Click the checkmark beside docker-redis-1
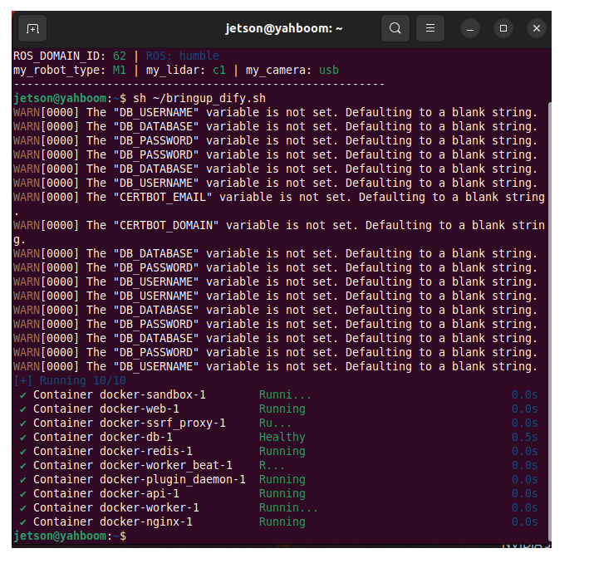 point(23,452)
